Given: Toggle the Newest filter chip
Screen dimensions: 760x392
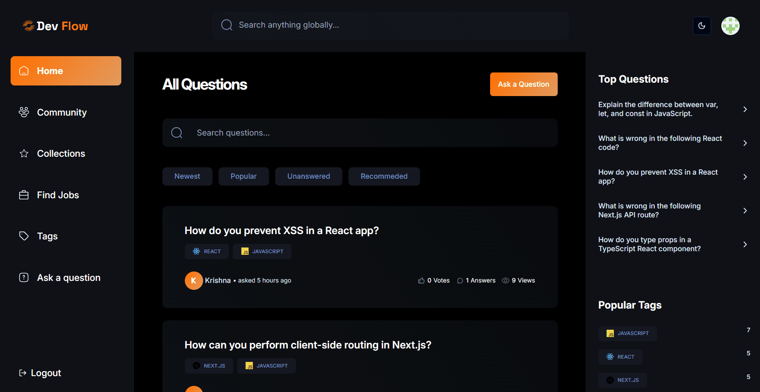Looking at the screenshot, I should click(187, 176).
